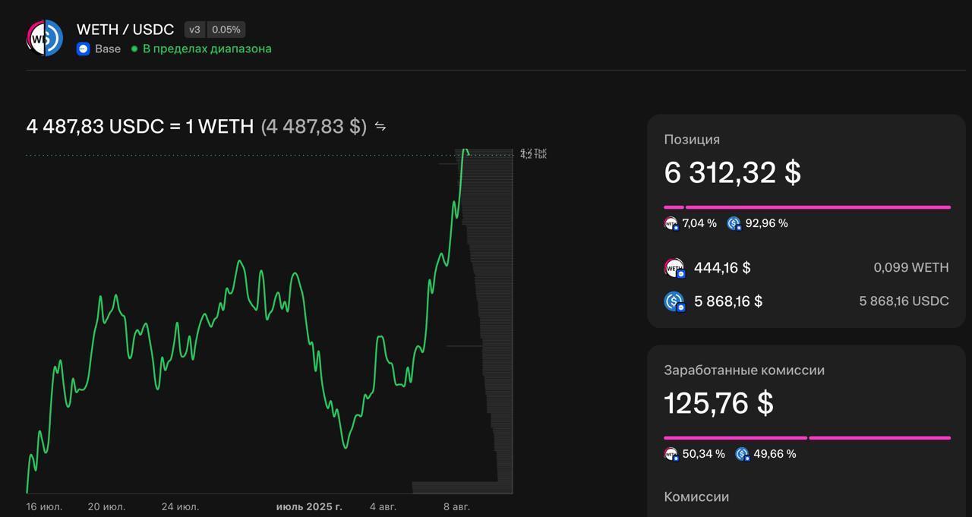Image resolution: width=972 pixels, height=517 pixels.
Task: Click the WETH icon beside 50,34 %
Action: (x=671, y=454)
